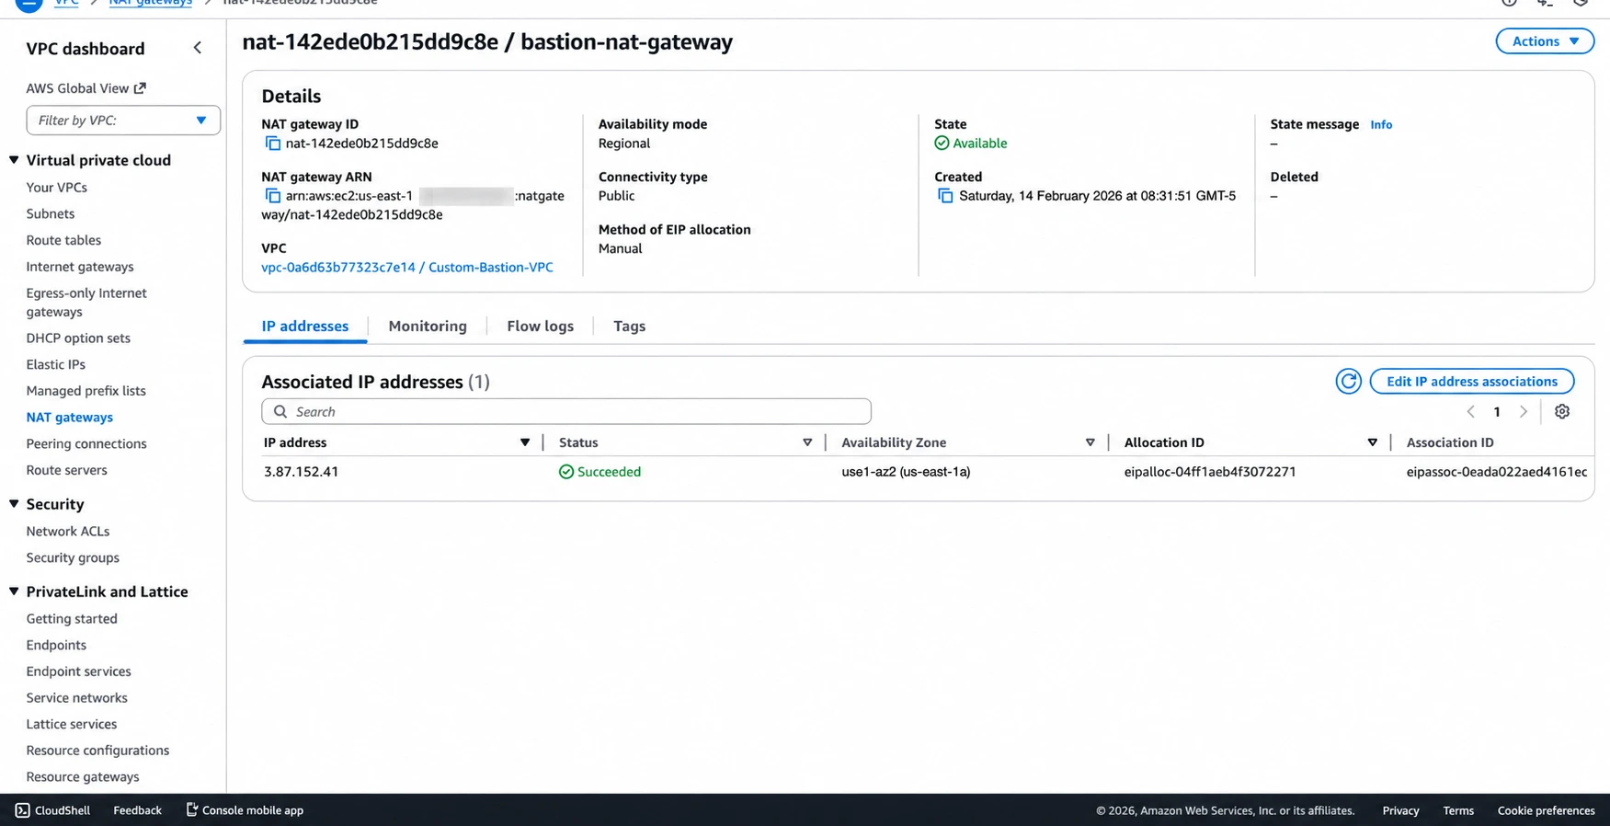Sort by IP address column
This screenshot has height=826, width=1610.
tap(525, 442)
